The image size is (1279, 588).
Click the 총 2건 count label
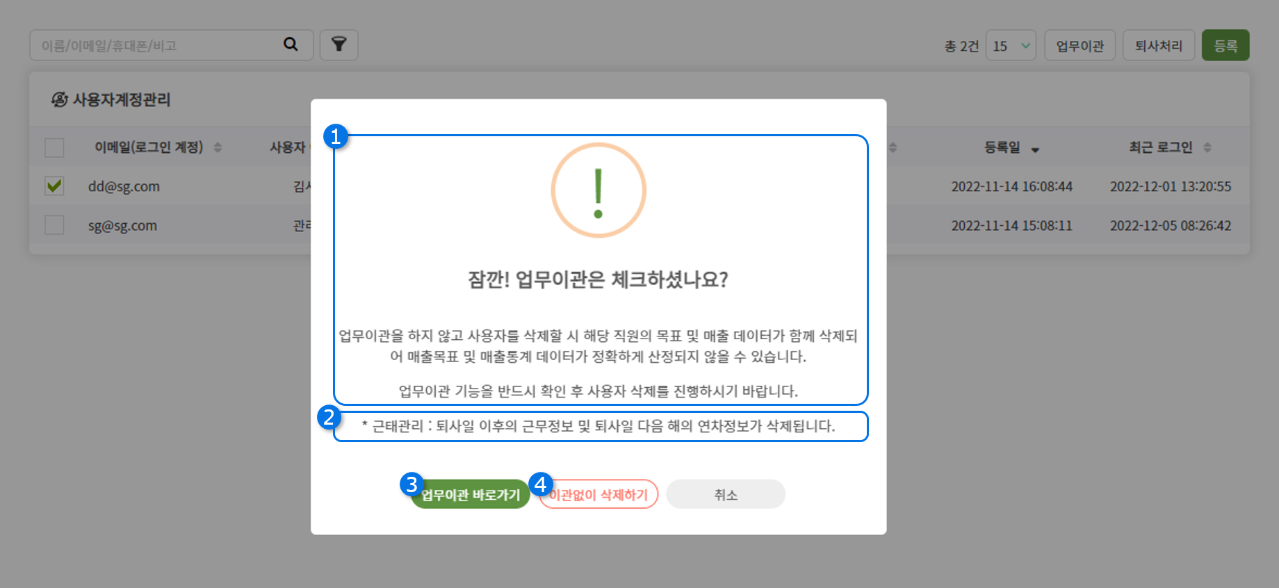[x=961, y=46]
